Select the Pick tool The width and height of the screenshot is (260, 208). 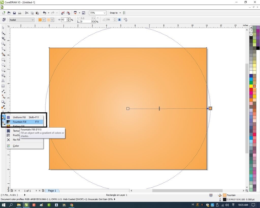[x=3, y=27]
